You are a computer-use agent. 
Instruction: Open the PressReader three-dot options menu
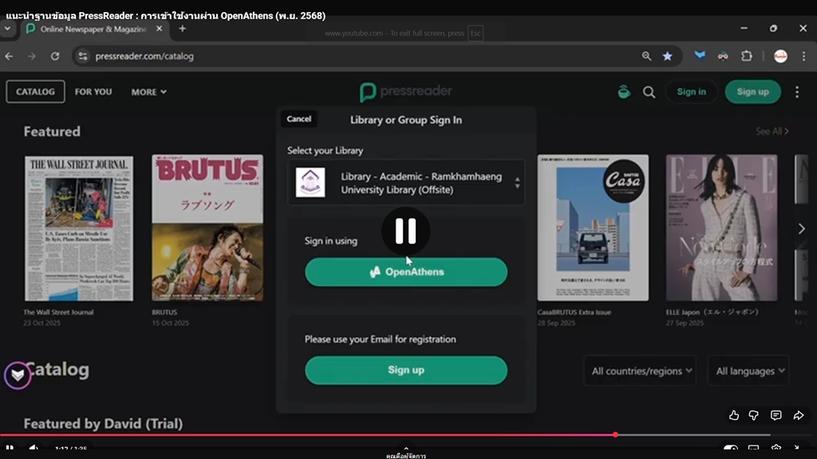click(x=796, y=92)
